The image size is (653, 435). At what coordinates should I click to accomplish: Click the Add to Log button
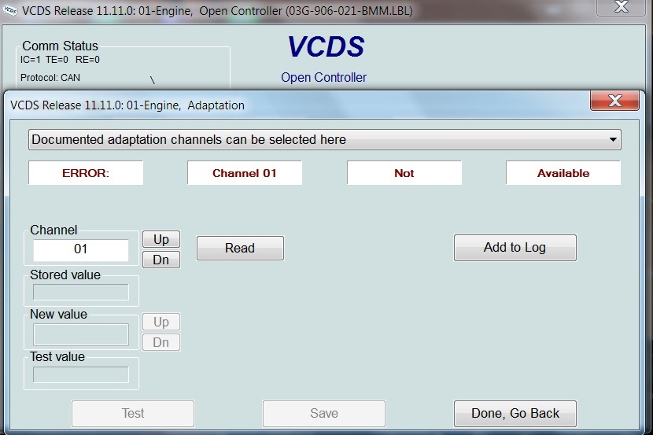(x=515, y=248)
